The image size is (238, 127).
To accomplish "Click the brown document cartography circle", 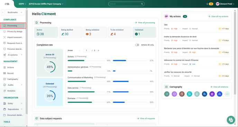I will (x=182, y=94).
